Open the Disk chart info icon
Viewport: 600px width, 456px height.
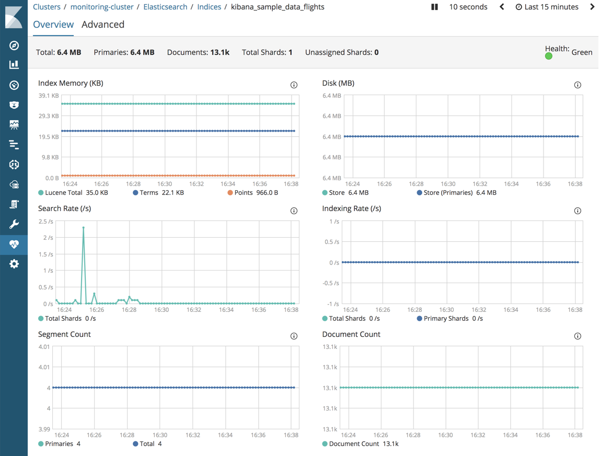578,85
